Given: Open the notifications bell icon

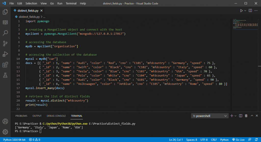Looking at the screenshot, I should 256,140.
